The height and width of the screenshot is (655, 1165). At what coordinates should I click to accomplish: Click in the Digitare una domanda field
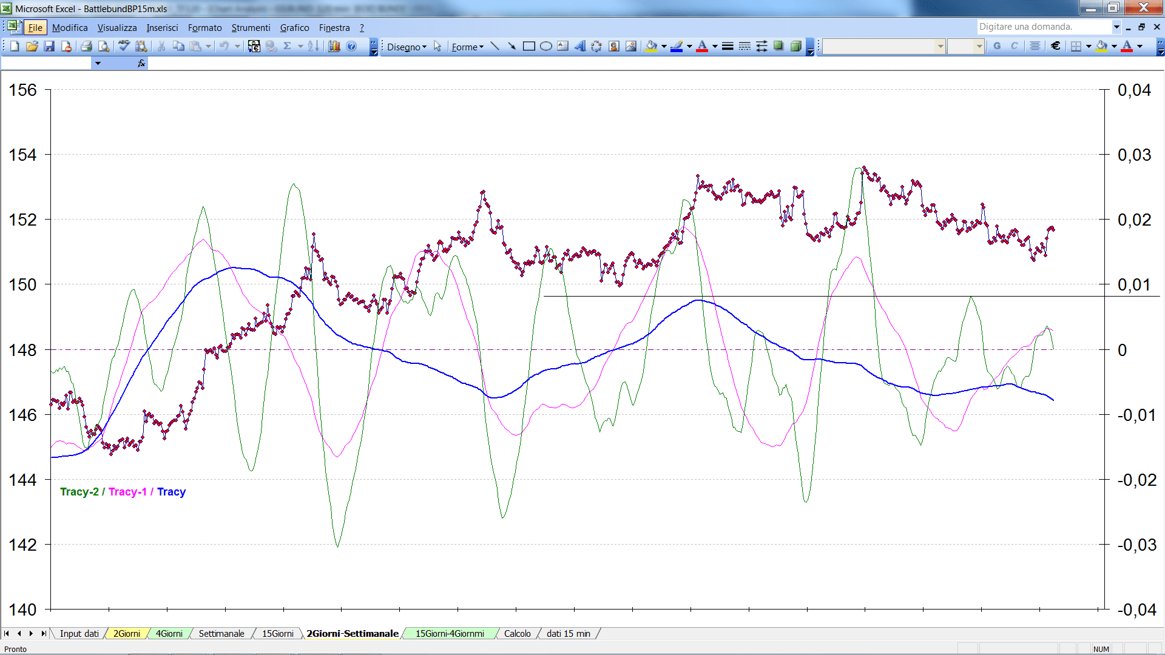[x=1044, y=27]
